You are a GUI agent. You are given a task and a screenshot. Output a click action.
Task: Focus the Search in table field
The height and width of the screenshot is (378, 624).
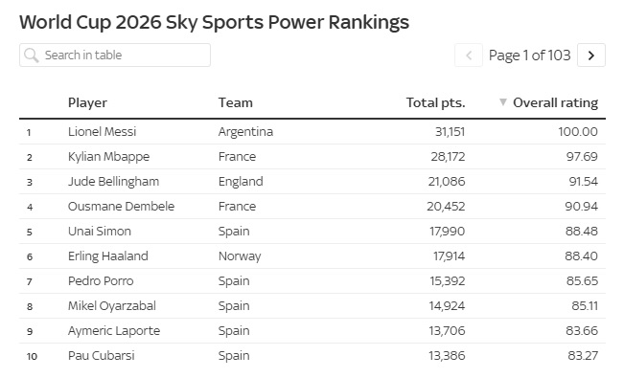115,56
